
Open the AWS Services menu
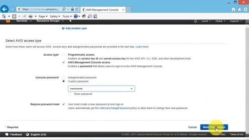(x=24, y=21)
